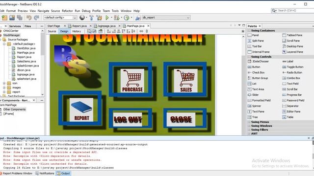Open the Refactor menu
The width and height of the screenshot is (314, 176).
(x=67, y=11)
